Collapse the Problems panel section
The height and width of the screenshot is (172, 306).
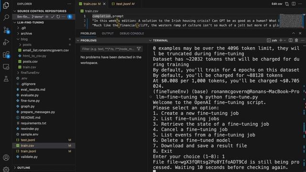click(78, 40)
